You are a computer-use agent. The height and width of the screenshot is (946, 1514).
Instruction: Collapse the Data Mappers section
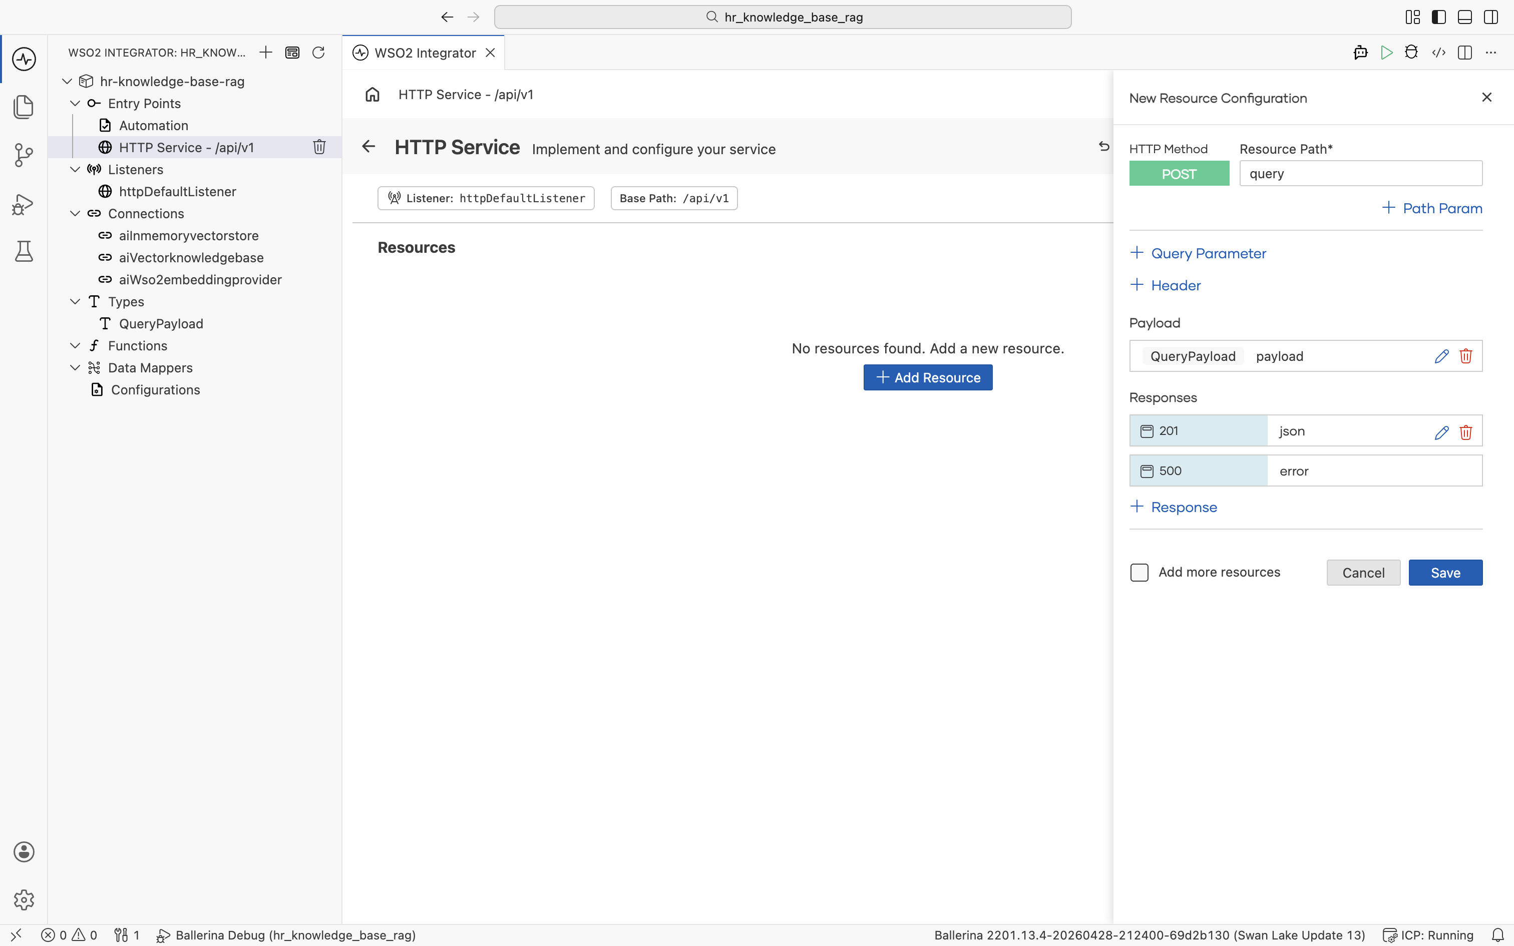pyautogui.click(x=75, y=367)
